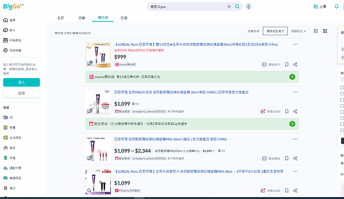Image resolution: width=344 pixels, height=199 pixels.
Task: Click the PChome 24h store tag
Action: click(x=128, y=191)
